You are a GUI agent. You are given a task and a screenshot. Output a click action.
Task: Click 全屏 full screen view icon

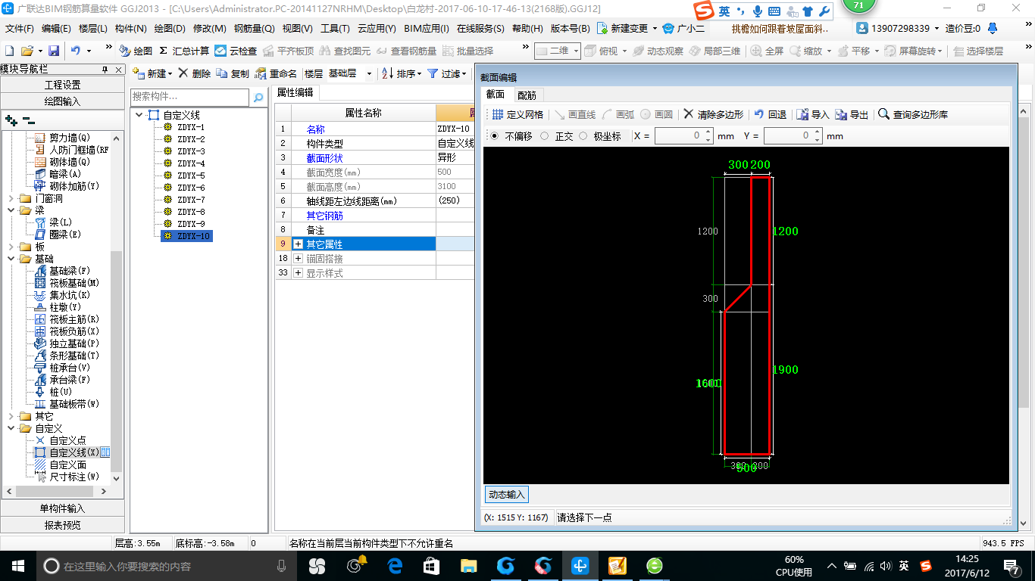(767, 51)
